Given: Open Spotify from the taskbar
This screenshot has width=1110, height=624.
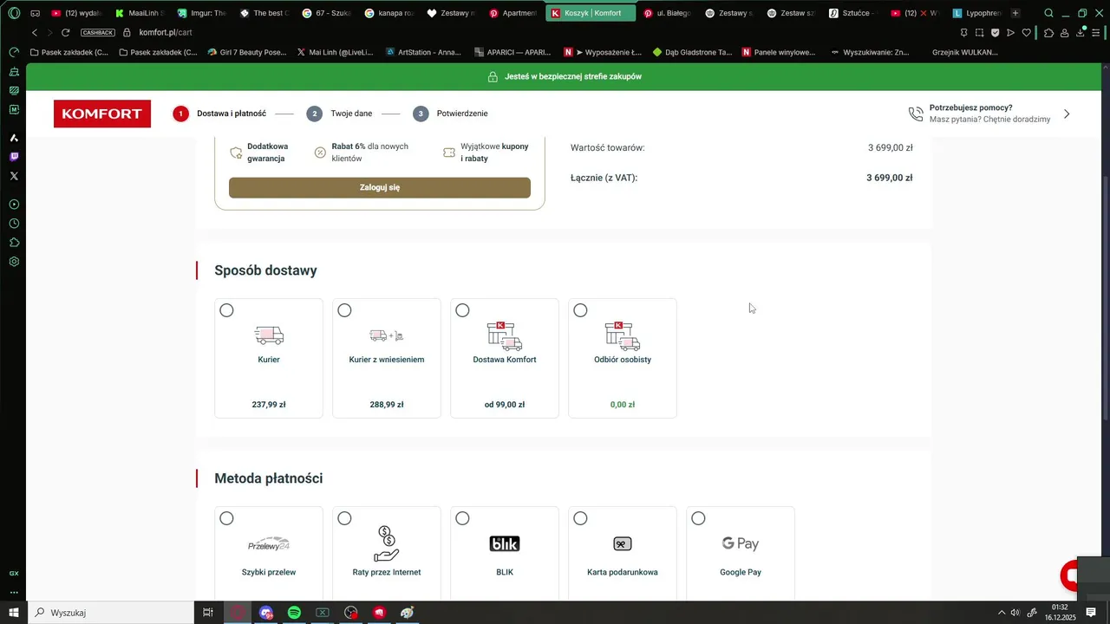Looking at the screenshot, I should [x=294, y=613].
